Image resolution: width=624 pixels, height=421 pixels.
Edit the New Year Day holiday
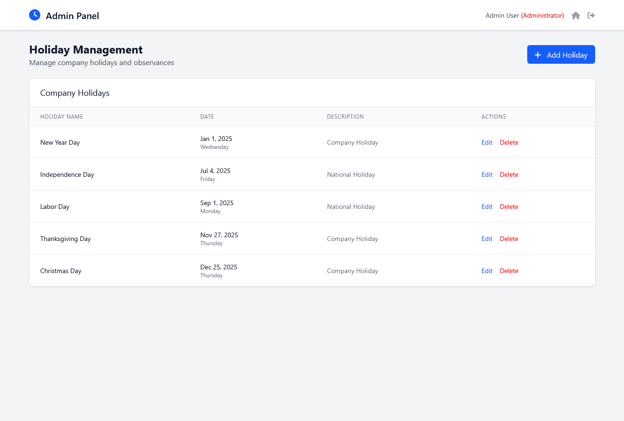487,142
